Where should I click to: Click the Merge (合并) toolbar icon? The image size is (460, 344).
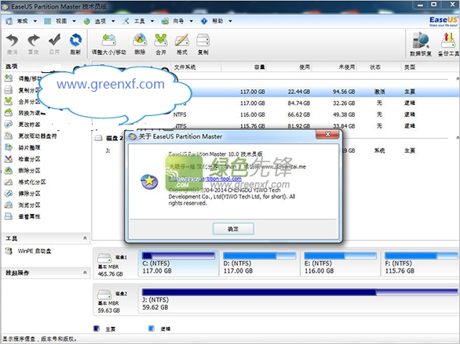pyautogui.click(x=161, y=40)
